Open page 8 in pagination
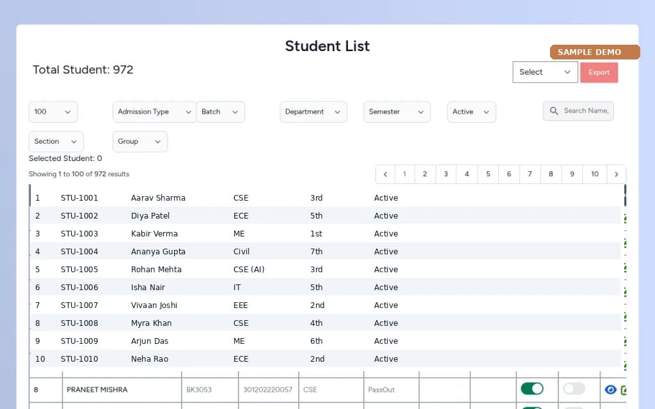 click(551, 174)
